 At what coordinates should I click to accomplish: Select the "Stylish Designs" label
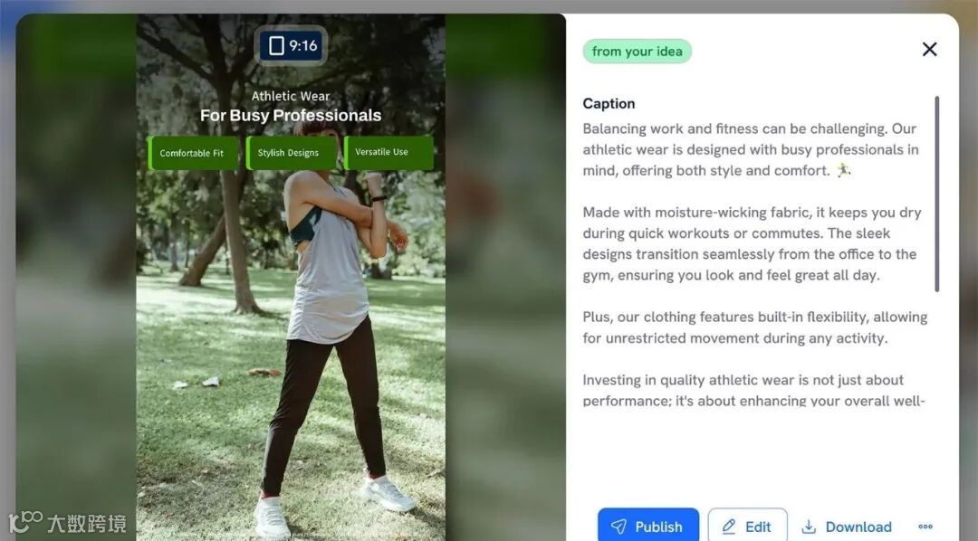click(x=290, y=153)
